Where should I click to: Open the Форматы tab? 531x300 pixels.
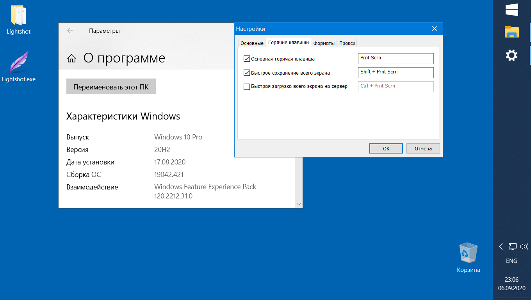[x=324, y=43]
